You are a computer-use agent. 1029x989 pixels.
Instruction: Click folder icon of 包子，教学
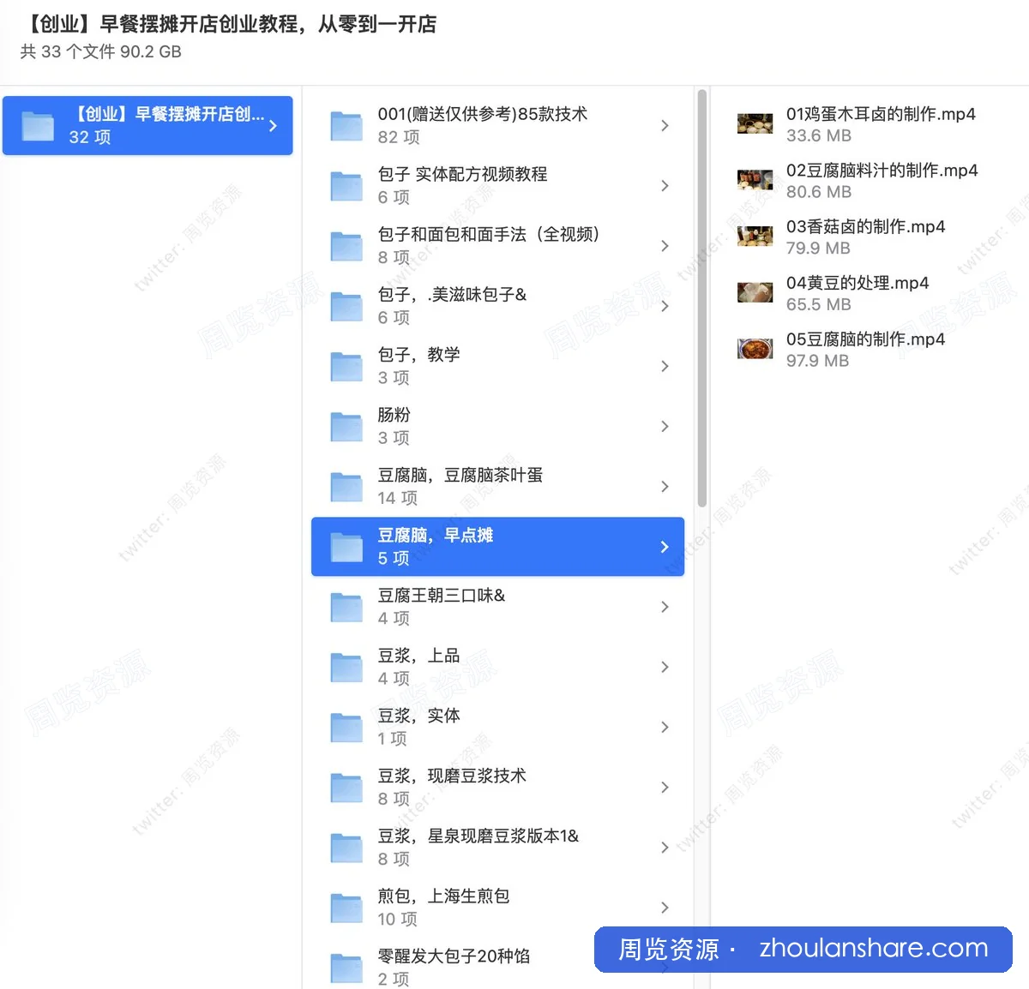pos(346,367)
